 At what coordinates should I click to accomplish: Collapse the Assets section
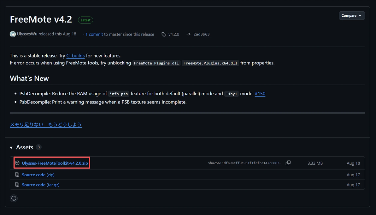[12, 147]
